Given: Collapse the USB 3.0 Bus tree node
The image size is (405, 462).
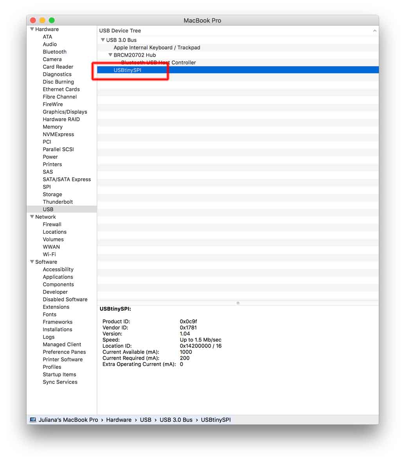Looking at the screenshot, I should click(103, 40).
